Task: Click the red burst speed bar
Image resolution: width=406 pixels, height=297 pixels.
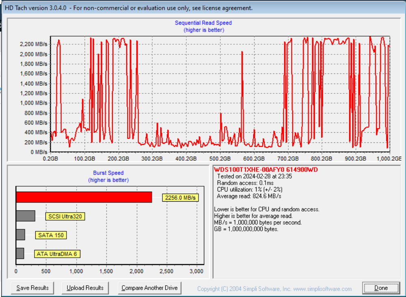Action: 84,197
